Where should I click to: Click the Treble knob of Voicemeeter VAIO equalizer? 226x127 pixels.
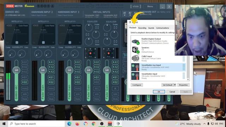click(x=89, y=28)
